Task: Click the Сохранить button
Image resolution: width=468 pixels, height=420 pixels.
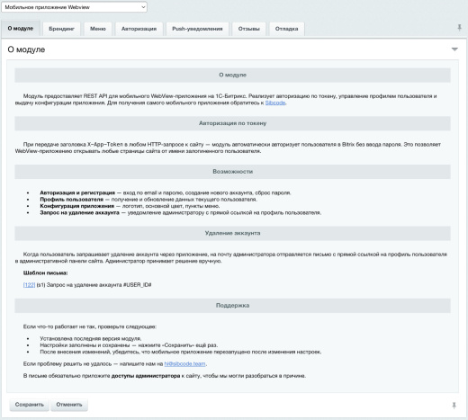Action: [30, 405]
